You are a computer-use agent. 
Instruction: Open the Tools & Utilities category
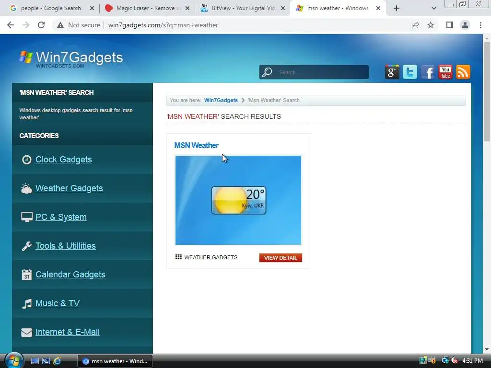[65, 246]
